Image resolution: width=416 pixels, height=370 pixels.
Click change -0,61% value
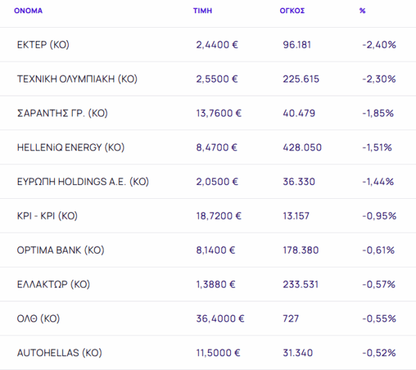379,250
